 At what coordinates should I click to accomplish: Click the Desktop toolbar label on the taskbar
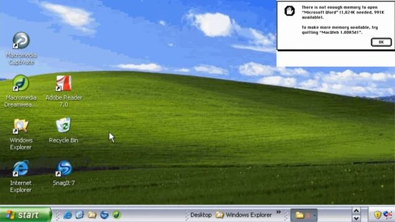click(x=201, y=215)
